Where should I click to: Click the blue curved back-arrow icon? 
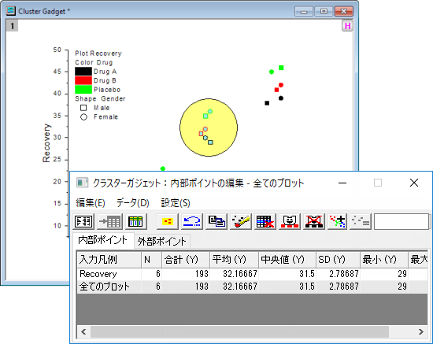coord(192,221)
